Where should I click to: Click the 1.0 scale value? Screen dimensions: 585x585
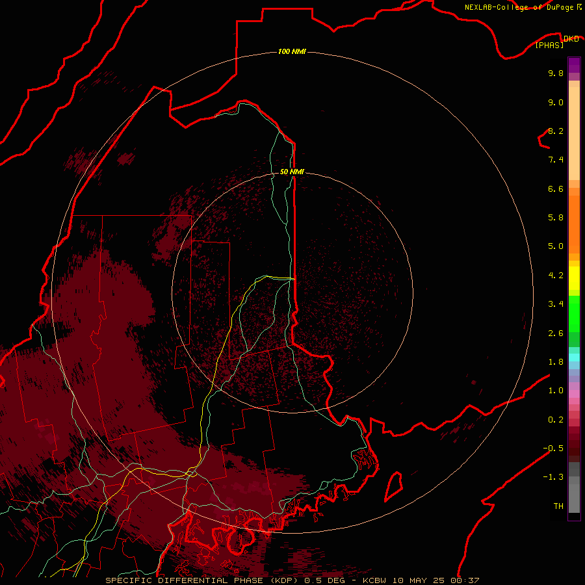coord(556,391)
